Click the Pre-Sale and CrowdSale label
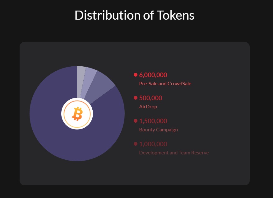Viewport: 273px width, 198px height. pyautogui.click(x=165, y=84)
